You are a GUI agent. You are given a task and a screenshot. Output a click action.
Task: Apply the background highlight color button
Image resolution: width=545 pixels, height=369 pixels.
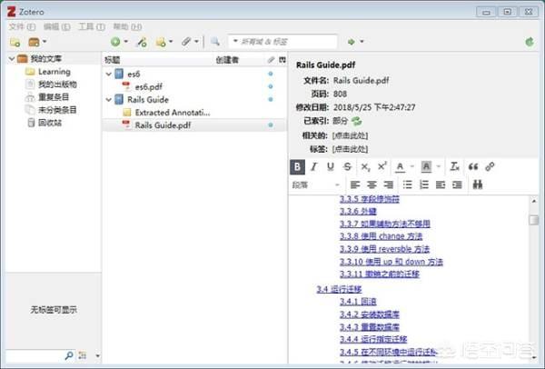pyautogui.click(x=426, y=167)
